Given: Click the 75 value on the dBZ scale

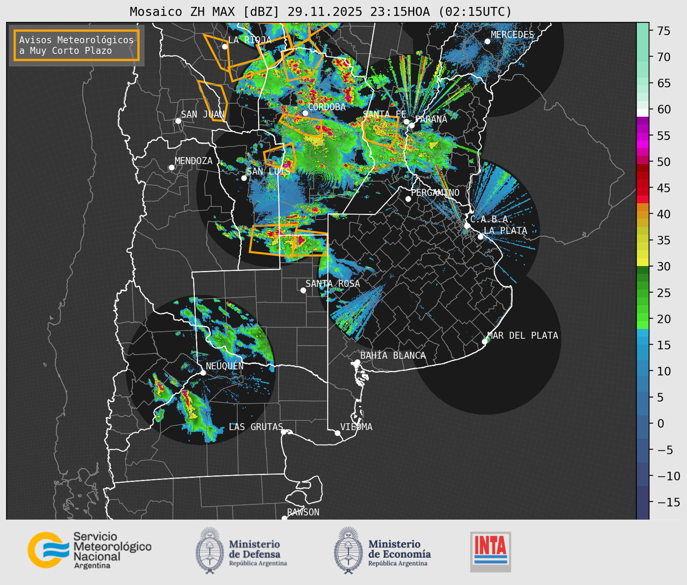Looking at the screenshot, I should point(663,31).
